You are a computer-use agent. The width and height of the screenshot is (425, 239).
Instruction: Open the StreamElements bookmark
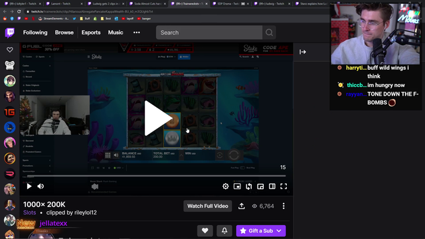coord(54,19)
